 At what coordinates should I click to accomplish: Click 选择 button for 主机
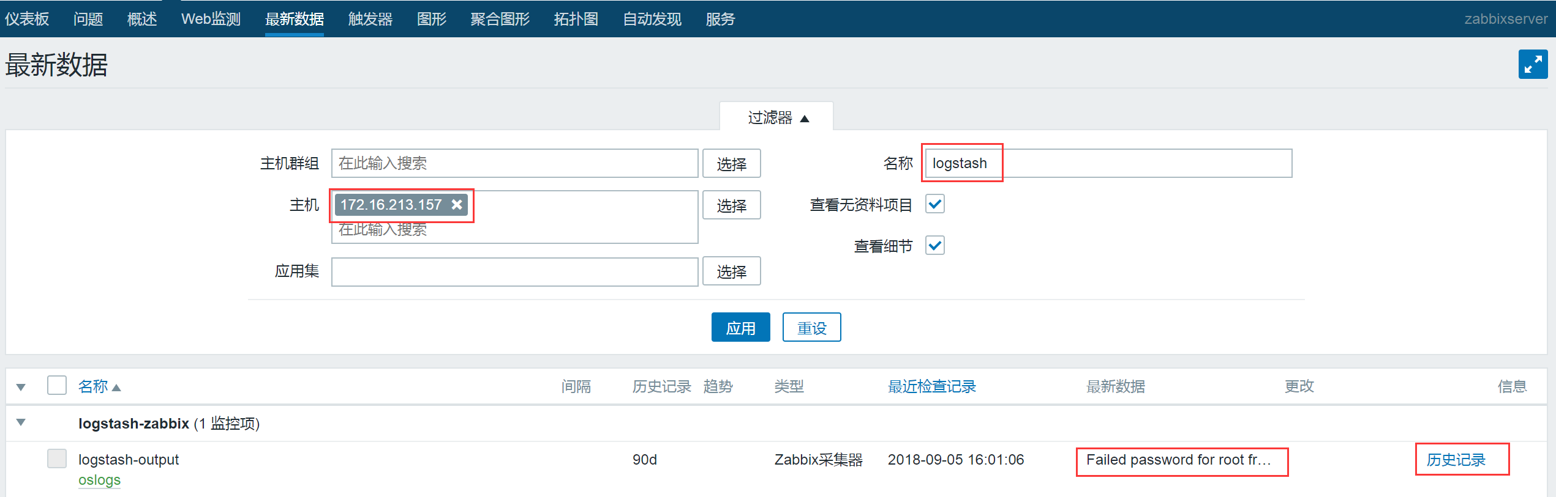click(x=732, y=205)
